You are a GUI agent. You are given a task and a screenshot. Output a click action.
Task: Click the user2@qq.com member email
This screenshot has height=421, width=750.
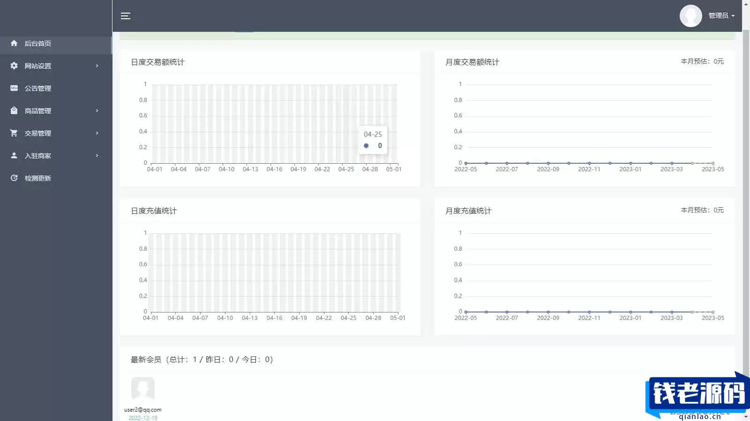[143, 410]
